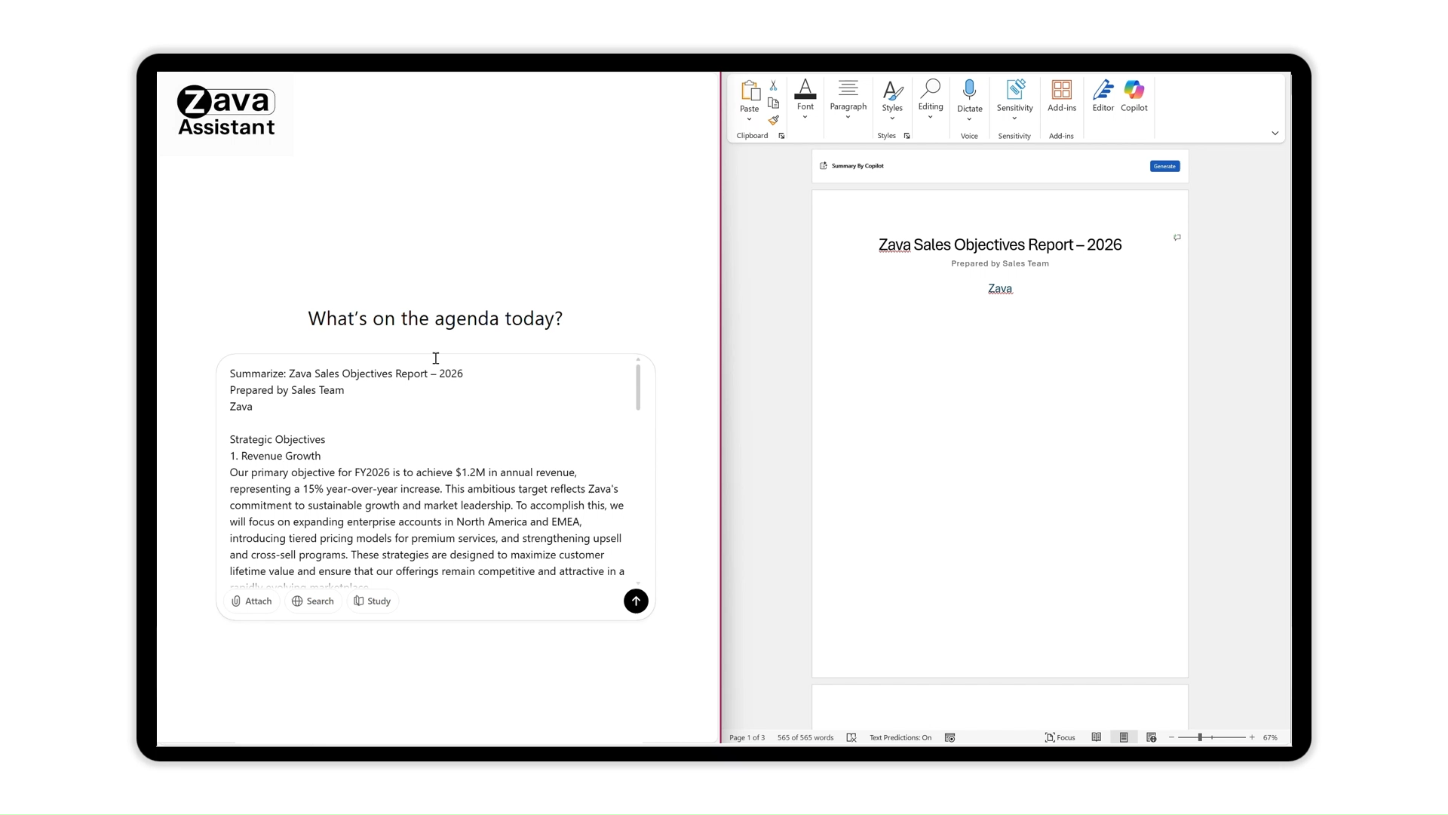Click the document title Zava Sales Objectives Report
The width and height of the screenshot is (1448, 815).
click(x=1000, y=245)
